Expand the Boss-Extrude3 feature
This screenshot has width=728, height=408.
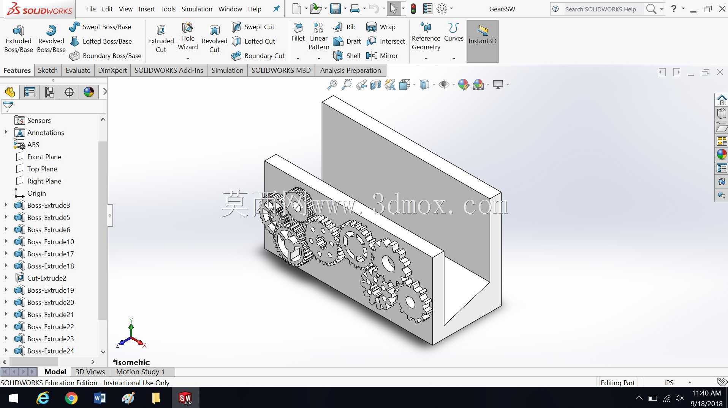point(6,205)
